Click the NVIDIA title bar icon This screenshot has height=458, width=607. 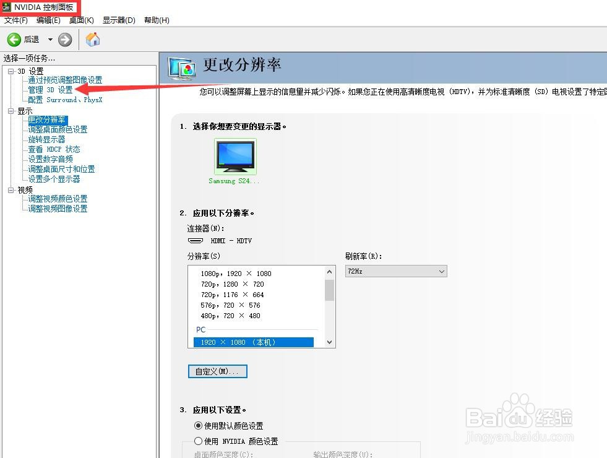tap(6, 7)
